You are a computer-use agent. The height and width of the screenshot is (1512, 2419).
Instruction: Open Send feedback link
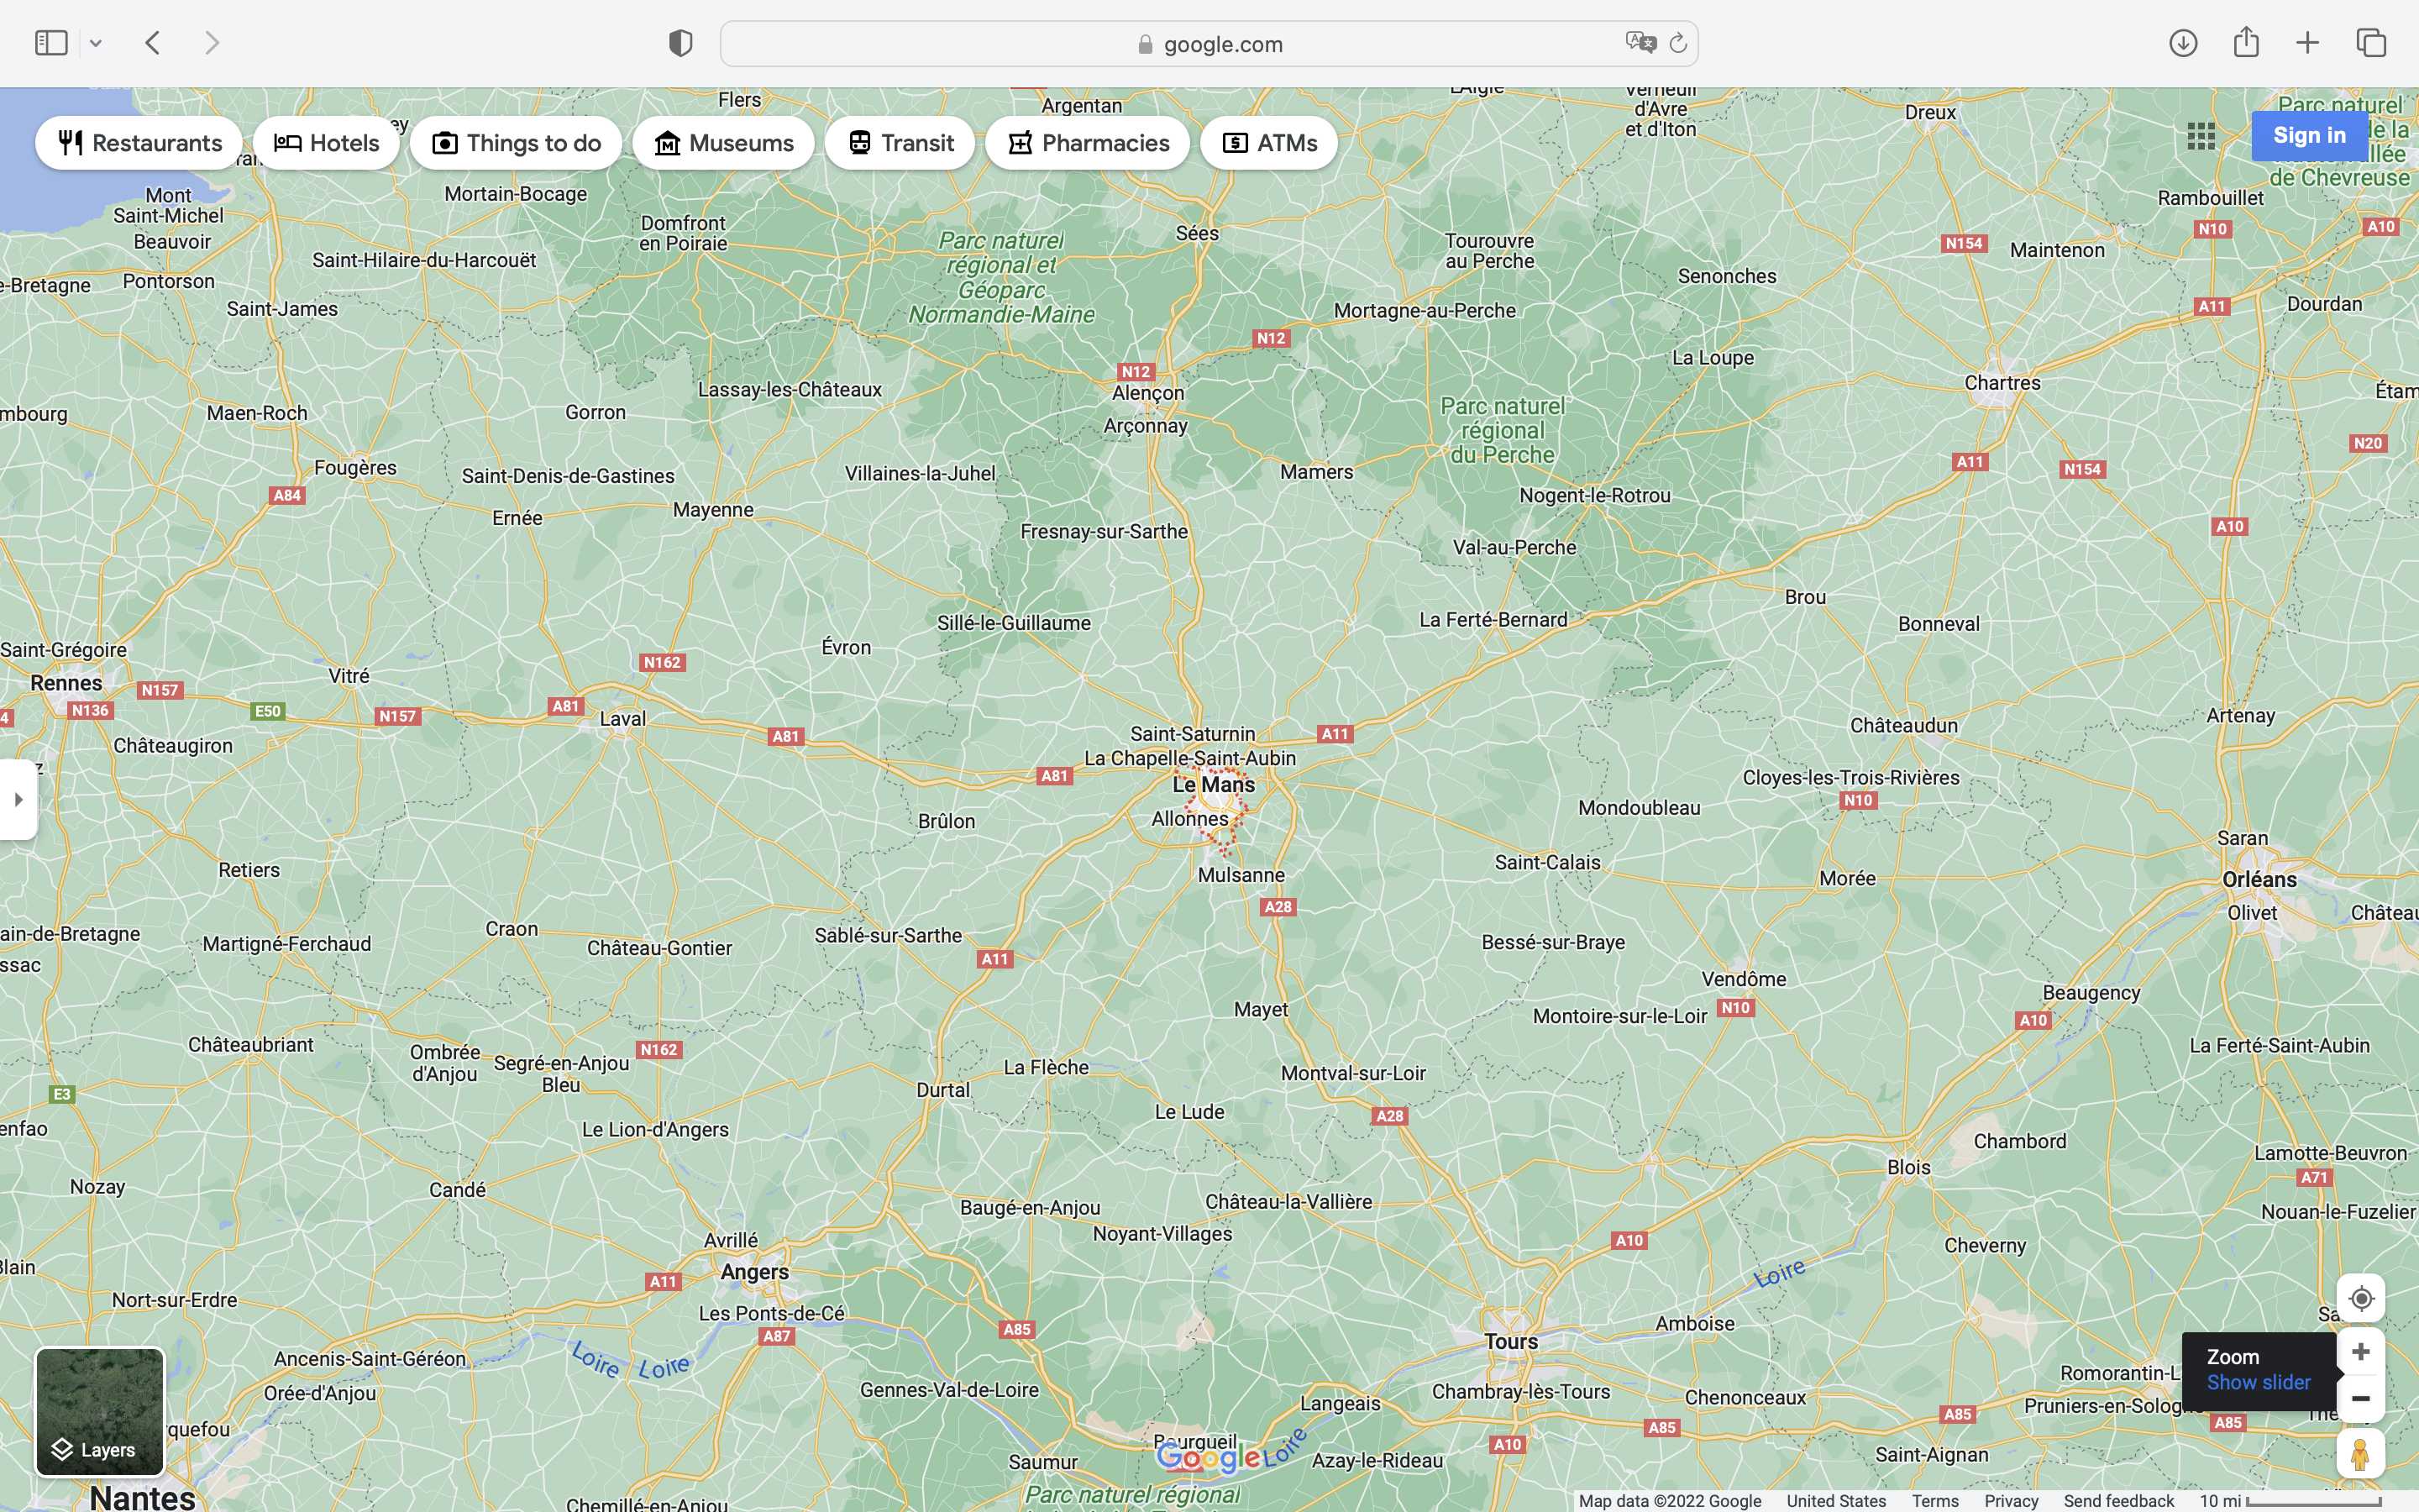[x=2118, y=1501]
